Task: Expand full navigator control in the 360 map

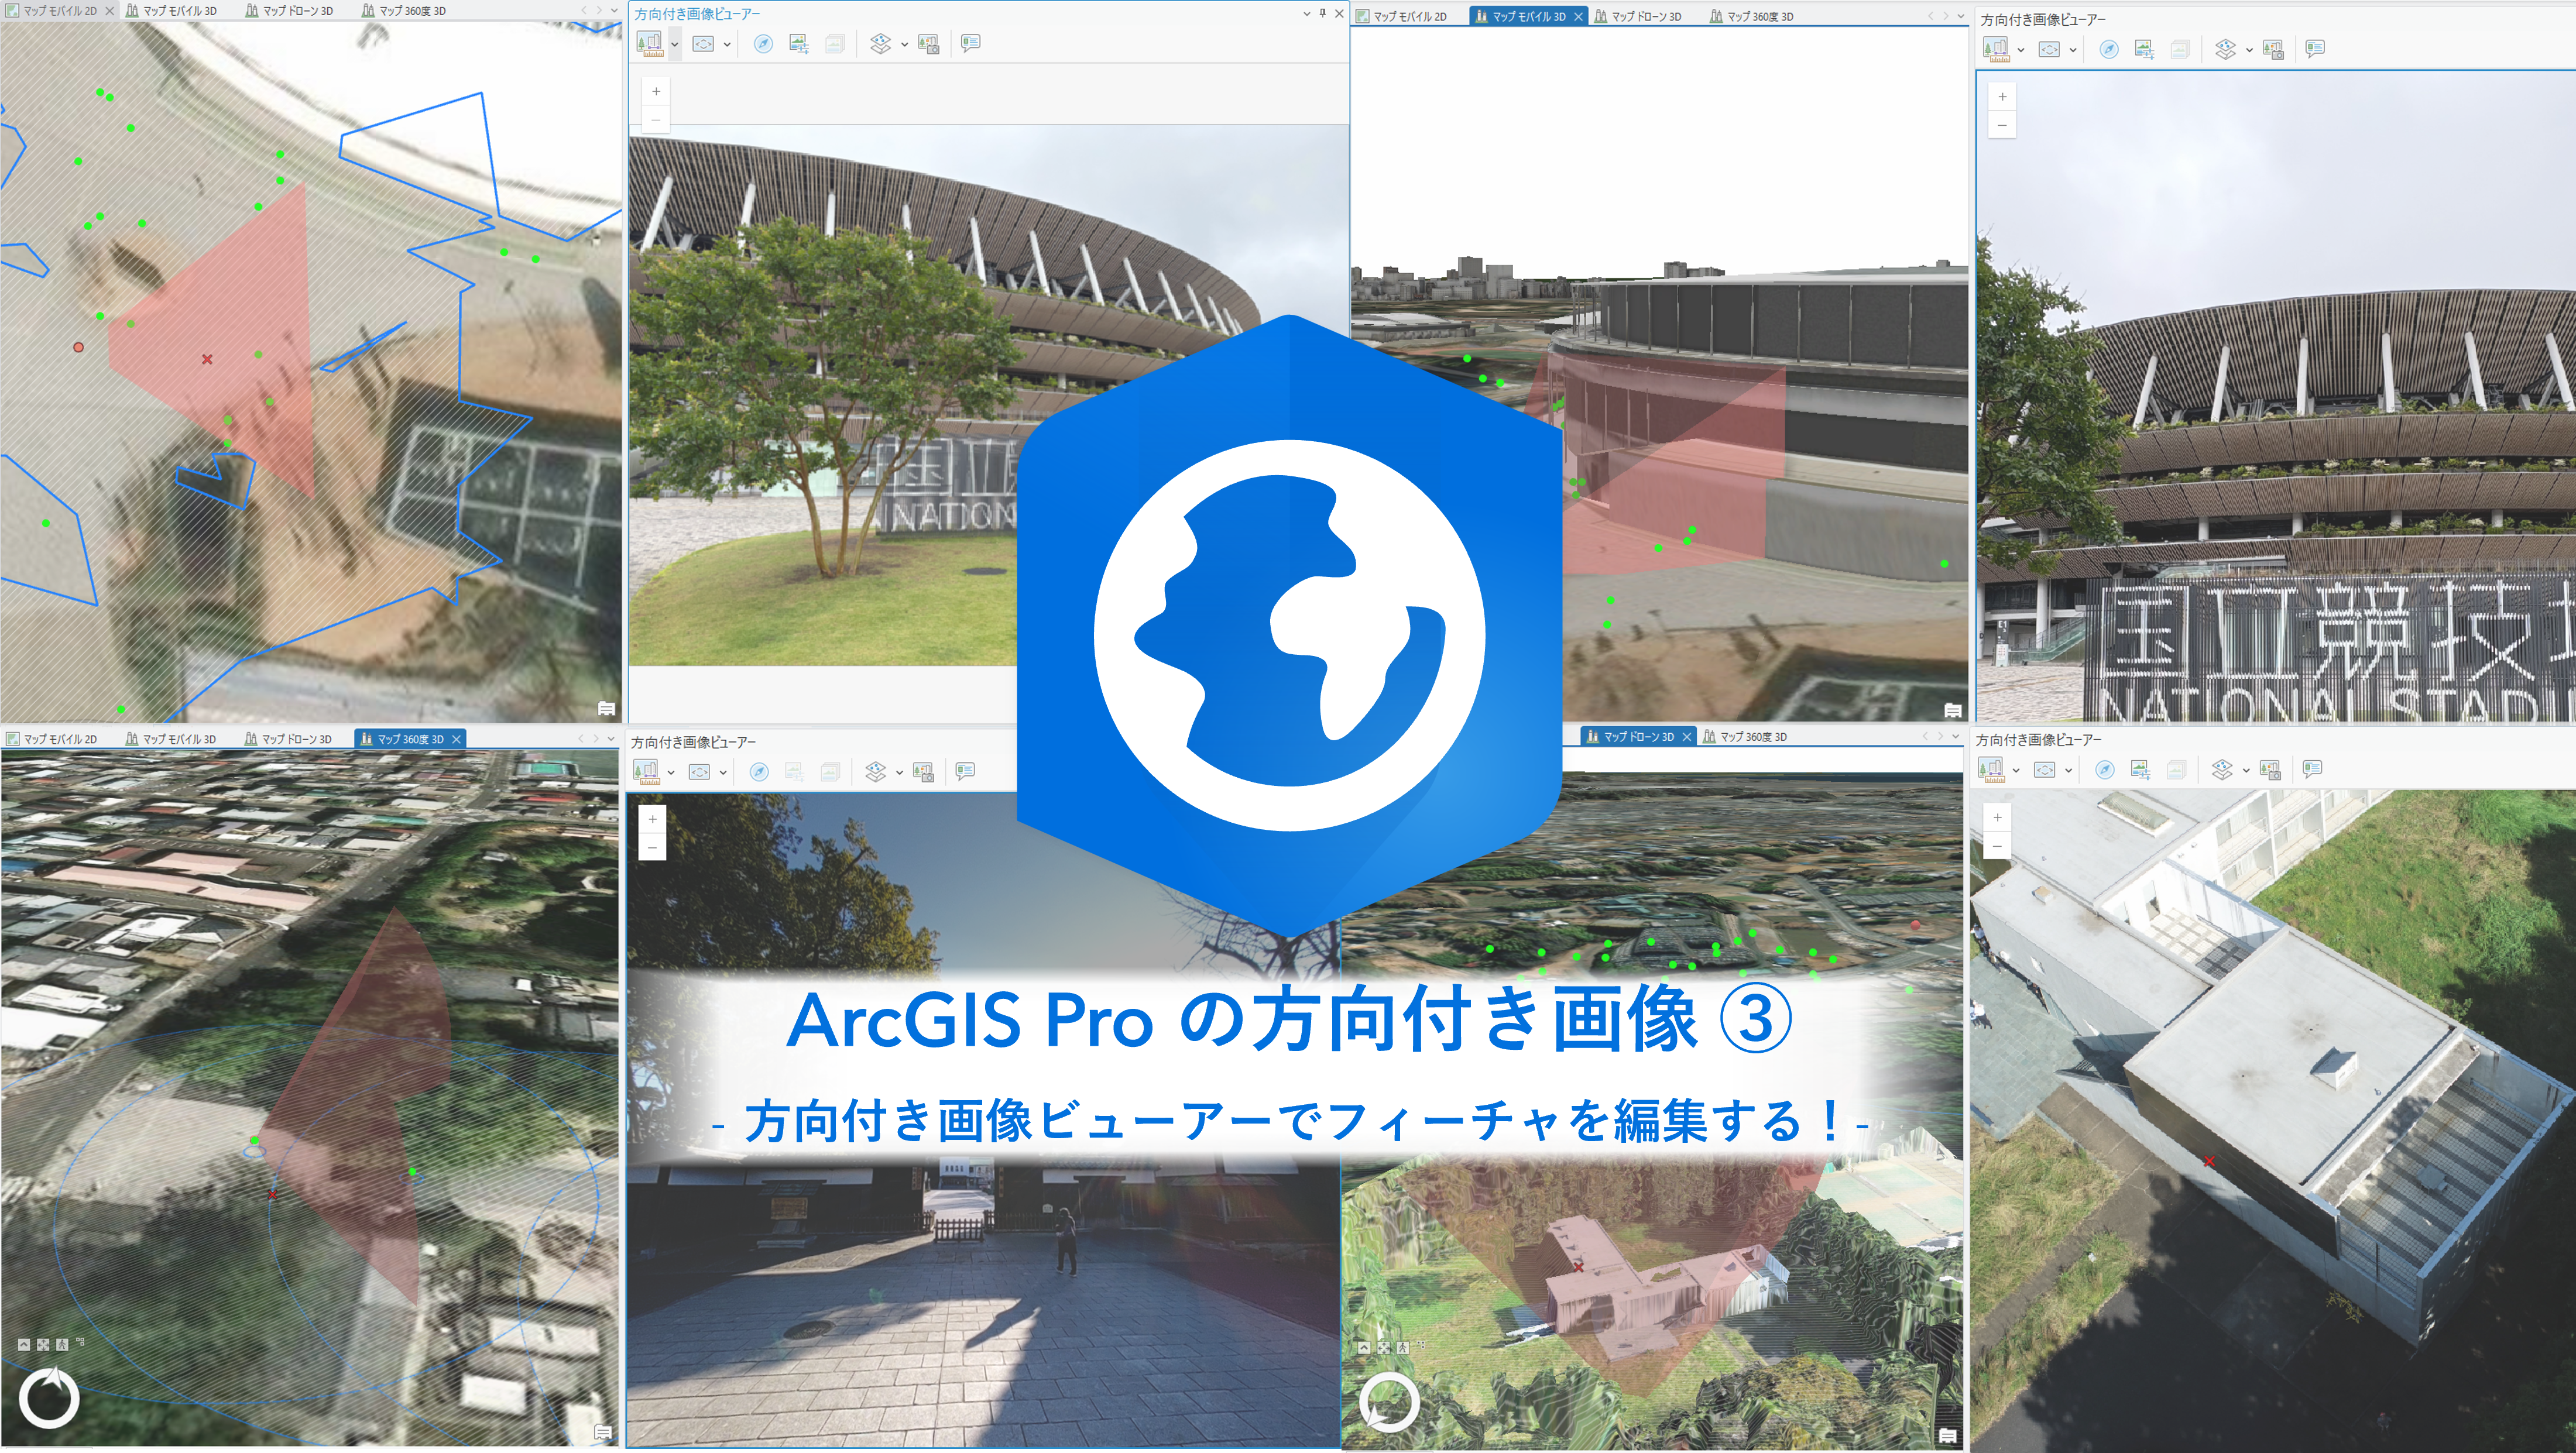Action: (x=24, y=1345)
